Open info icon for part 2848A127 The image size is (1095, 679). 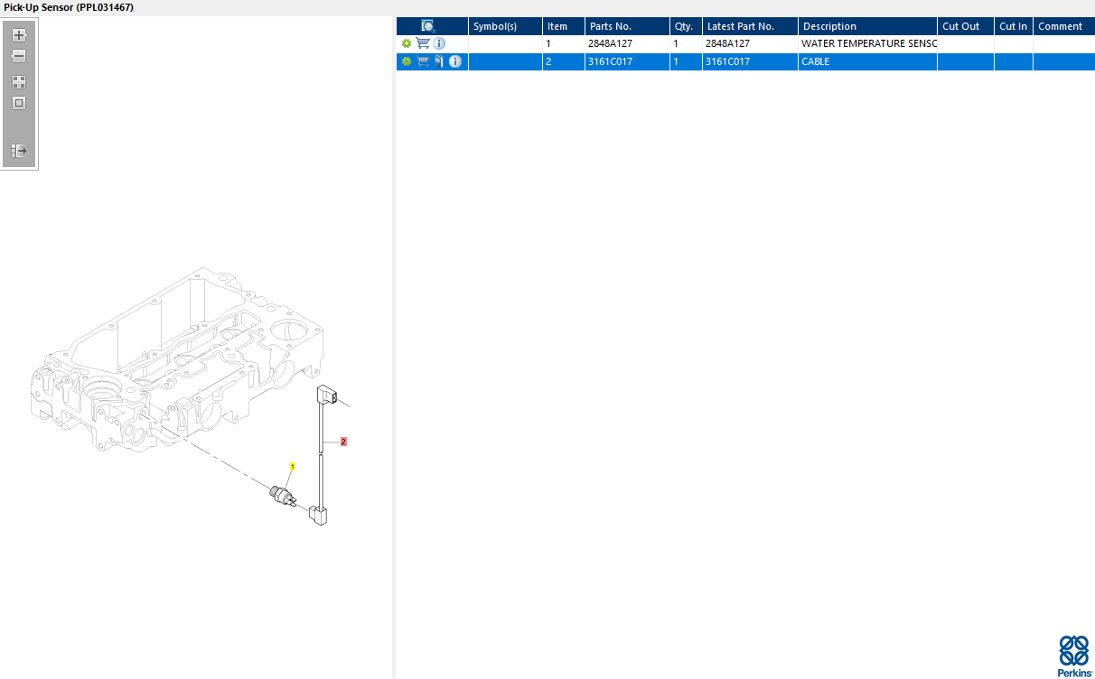tap(439, 43)
